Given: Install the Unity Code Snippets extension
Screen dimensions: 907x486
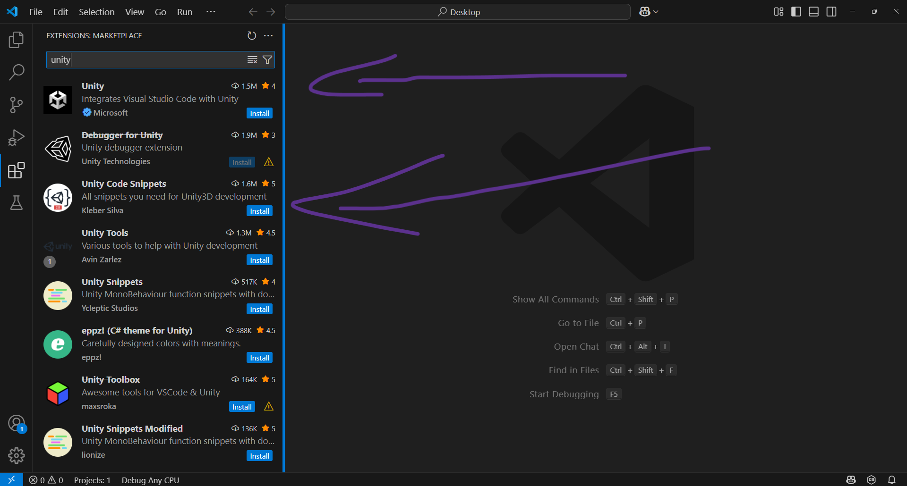Looking at the screenshot, I should point(259,211).
